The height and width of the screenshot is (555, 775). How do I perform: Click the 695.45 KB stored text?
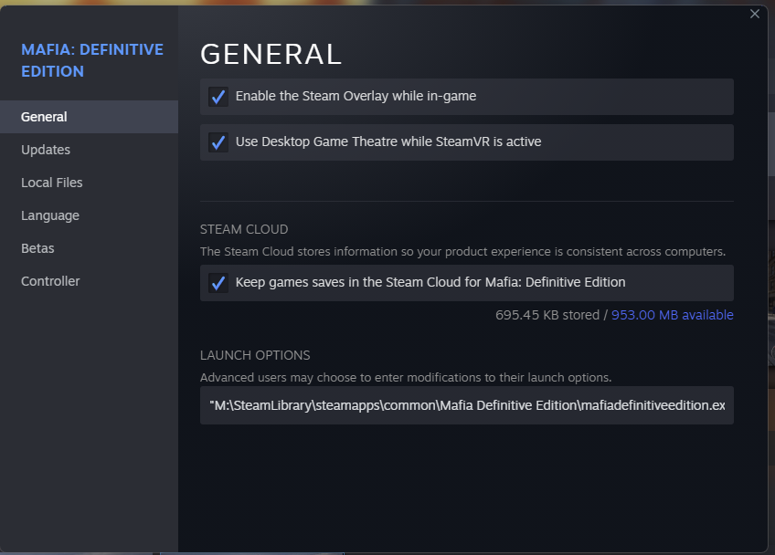click(x=547, y=315)
